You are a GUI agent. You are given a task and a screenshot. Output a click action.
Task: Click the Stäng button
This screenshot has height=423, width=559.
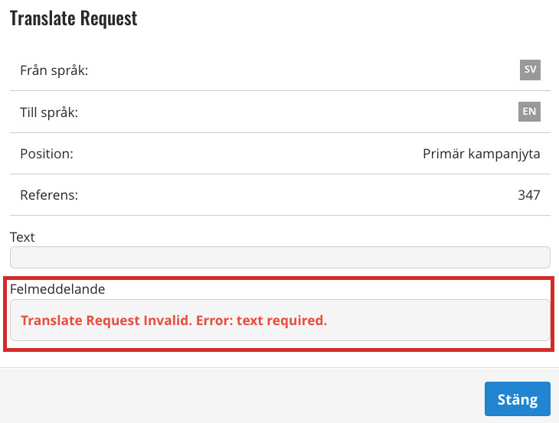point(518,399)
